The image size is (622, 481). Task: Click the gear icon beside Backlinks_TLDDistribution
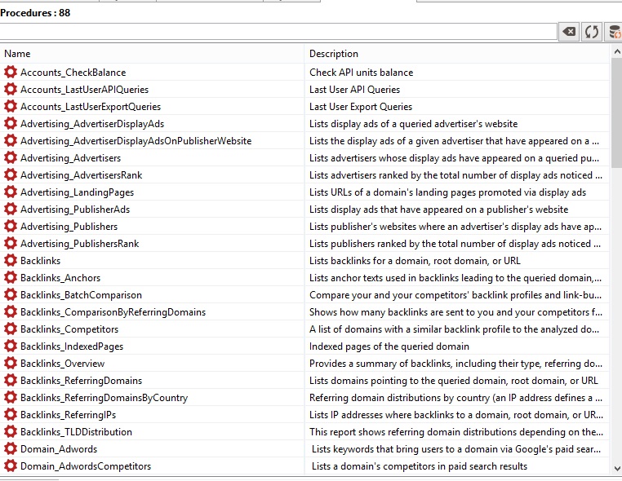tap(11, 432)
